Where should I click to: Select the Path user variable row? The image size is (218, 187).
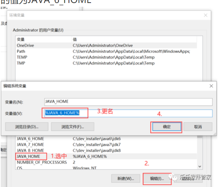coord(106,51)
